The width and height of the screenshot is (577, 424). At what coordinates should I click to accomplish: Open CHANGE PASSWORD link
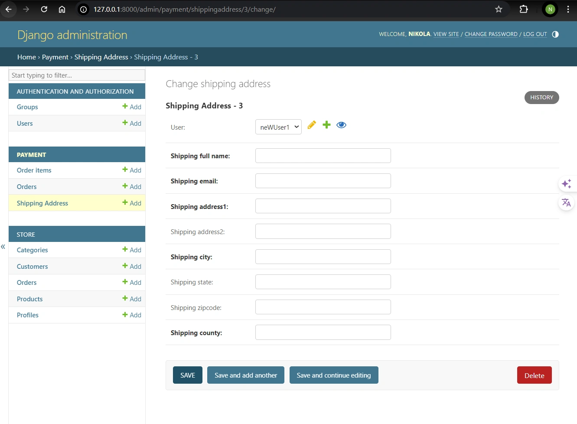[491, 34]
